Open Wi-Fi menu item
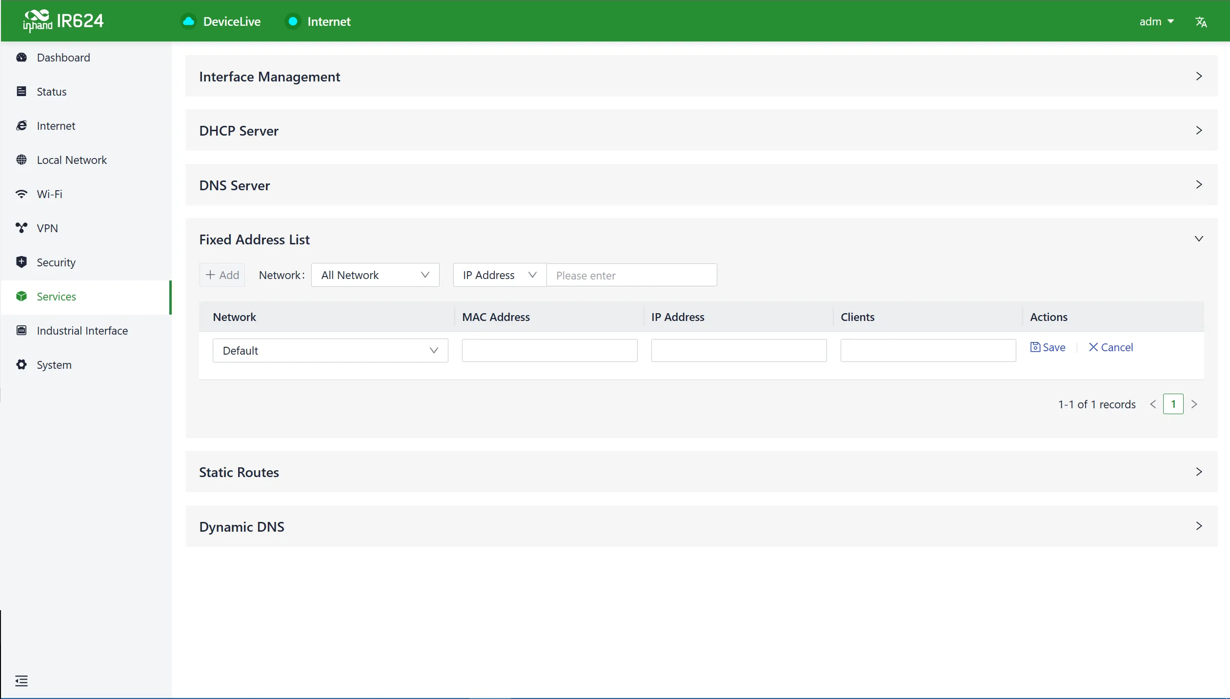The image size is (1230, 699). tap(86, 194)
